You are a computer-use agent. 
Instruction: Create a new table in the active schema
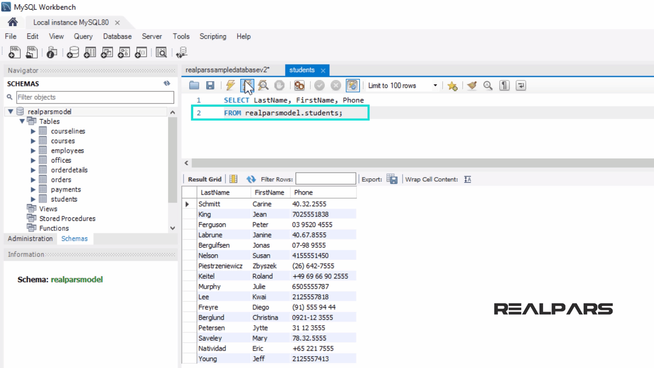(89, 52)
